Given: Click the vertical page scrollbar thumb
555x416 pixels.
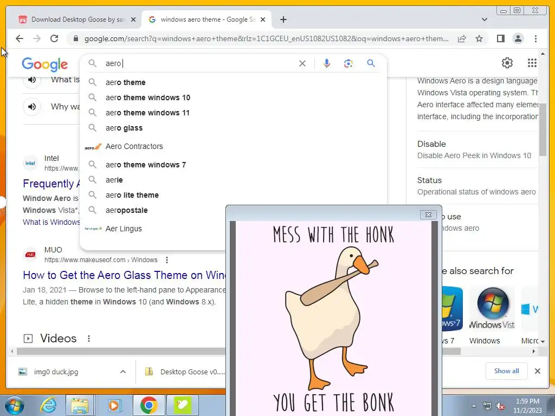Looking at the screenshot, I should (543, 129).
